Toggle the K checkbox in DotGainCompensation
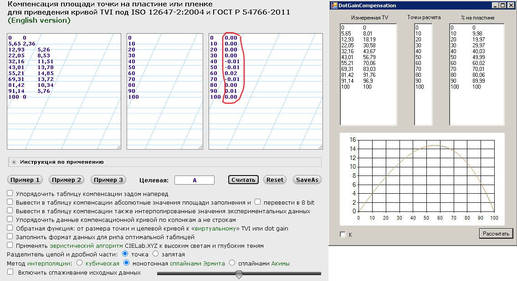Screen dimensions: 517x281 (x=343, y=234)
